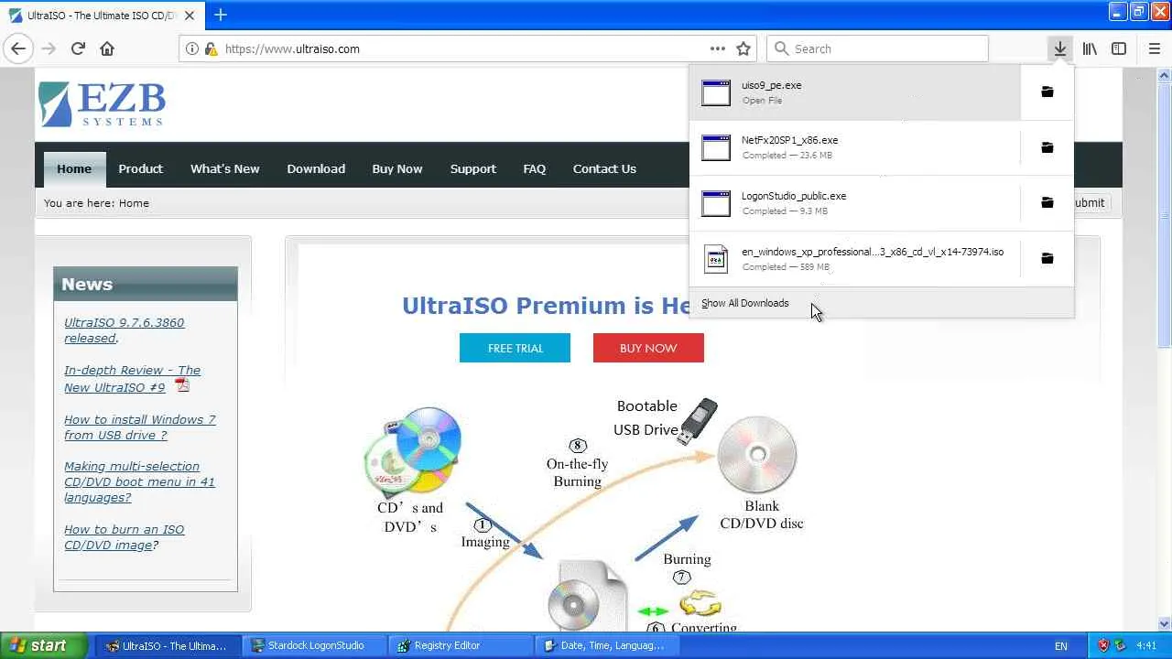
Task: Open containing folder for uiso9_pe.exe
Action: (1047, 92)
